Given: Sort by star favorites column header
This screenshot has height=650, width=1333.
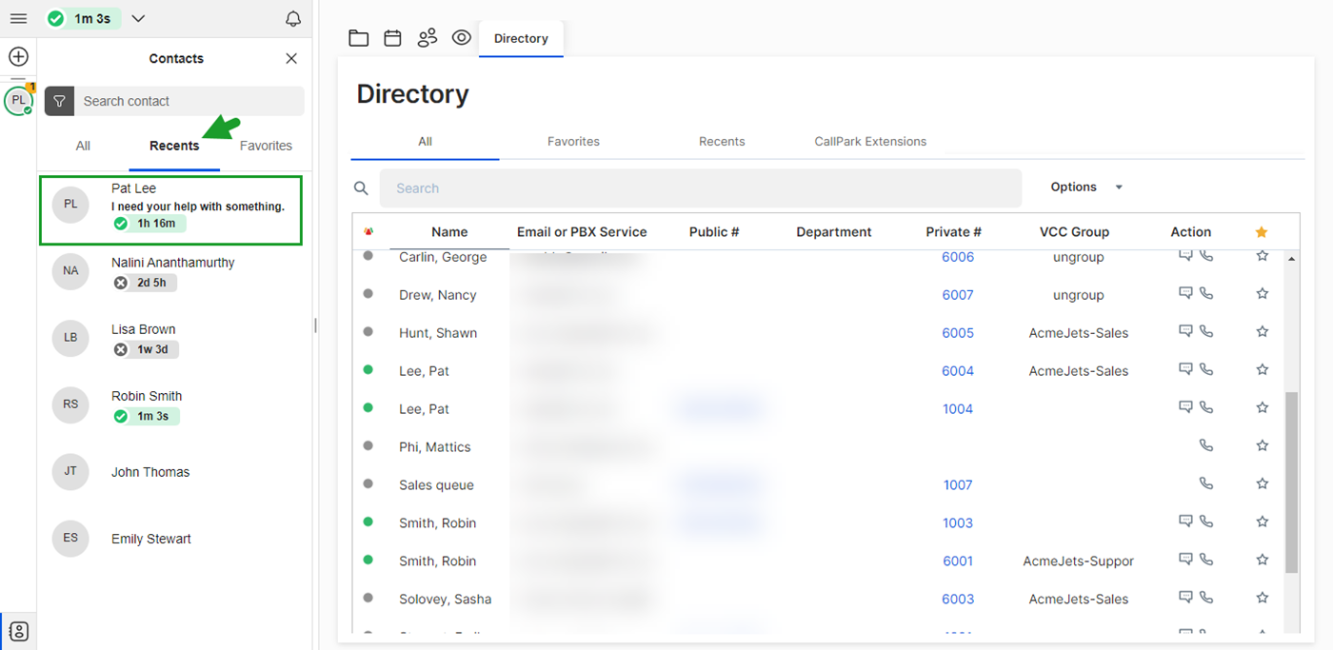Looking at the screenshot, I should [1262, 232].
